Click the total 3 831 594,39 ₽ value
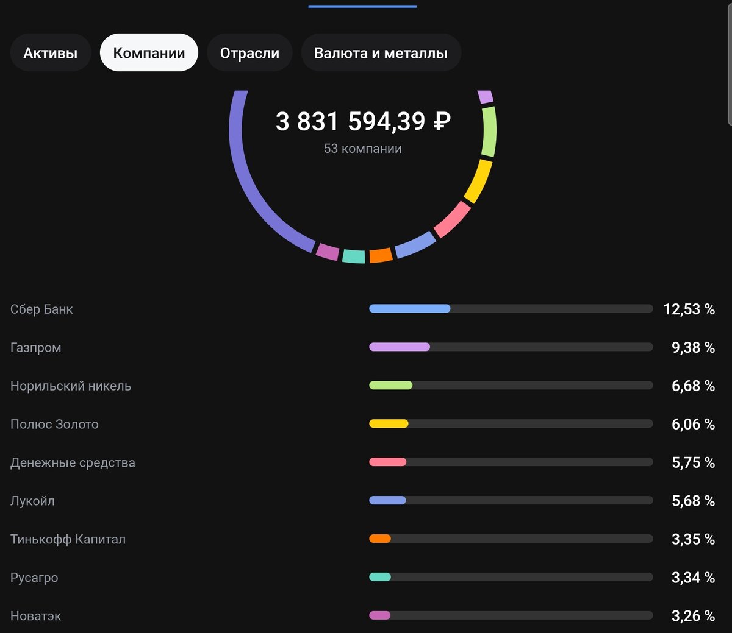 [363, 121]
